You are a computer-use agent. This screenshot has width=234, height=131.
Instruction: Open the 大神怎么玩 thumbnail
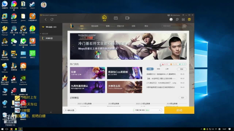pos(124,87)
